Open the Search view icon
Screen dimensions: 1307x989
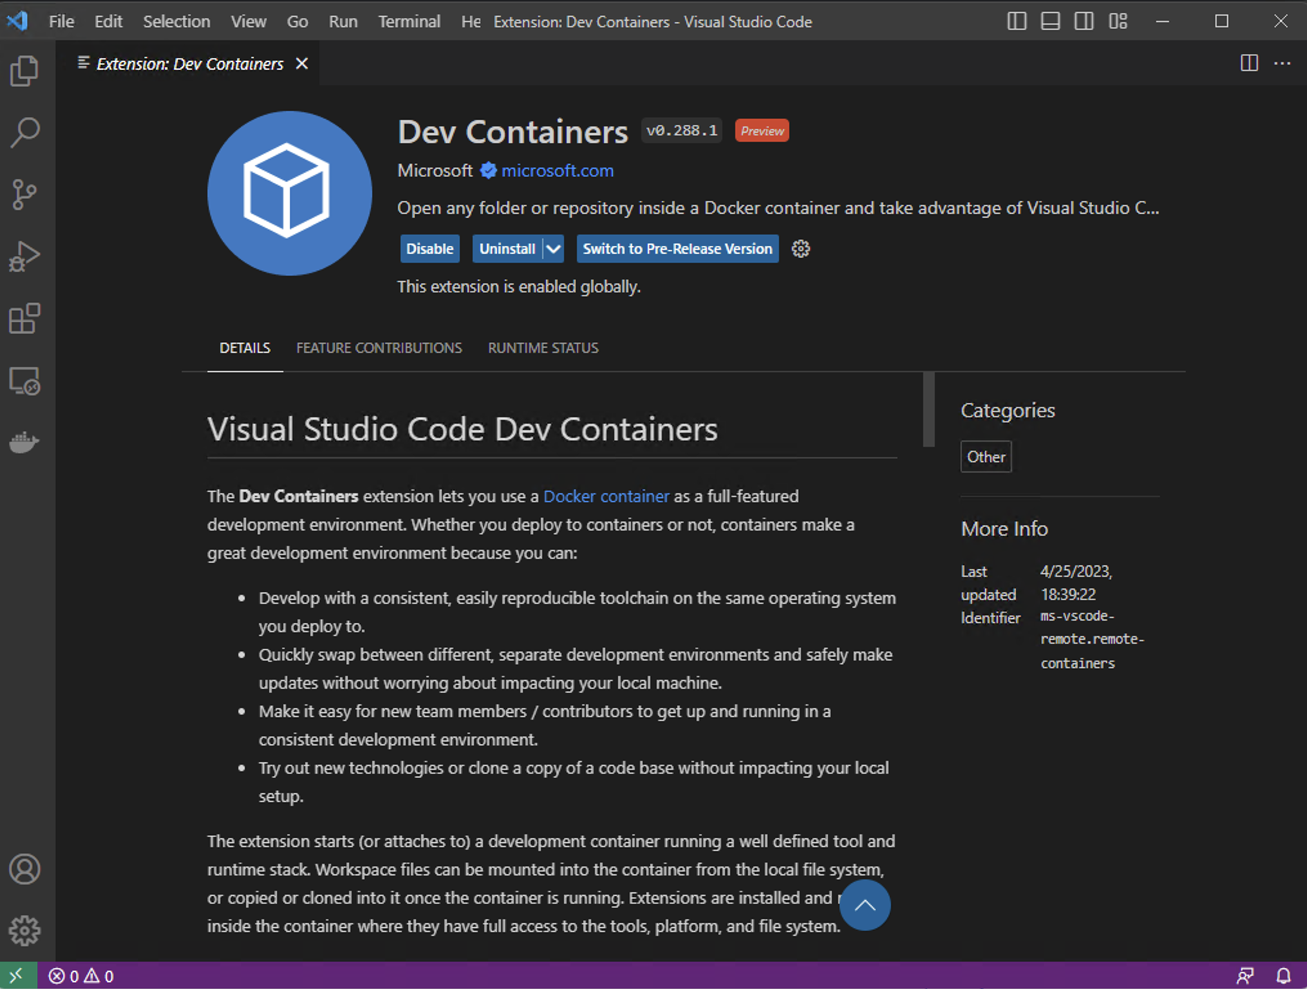[x=24, y=133]
